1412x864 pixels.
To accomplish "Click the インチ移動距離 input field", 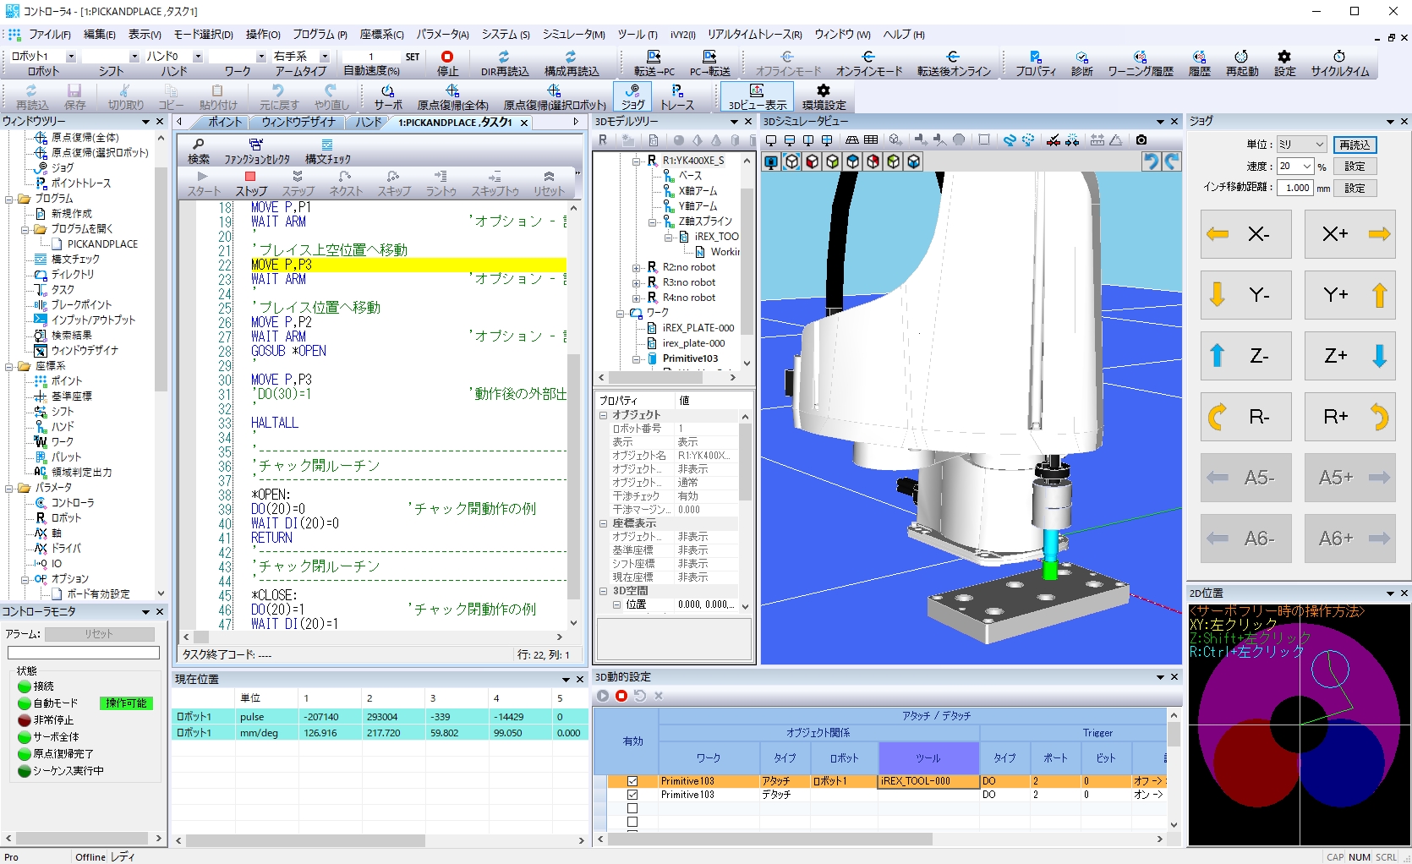I will tap(1294, 188).
